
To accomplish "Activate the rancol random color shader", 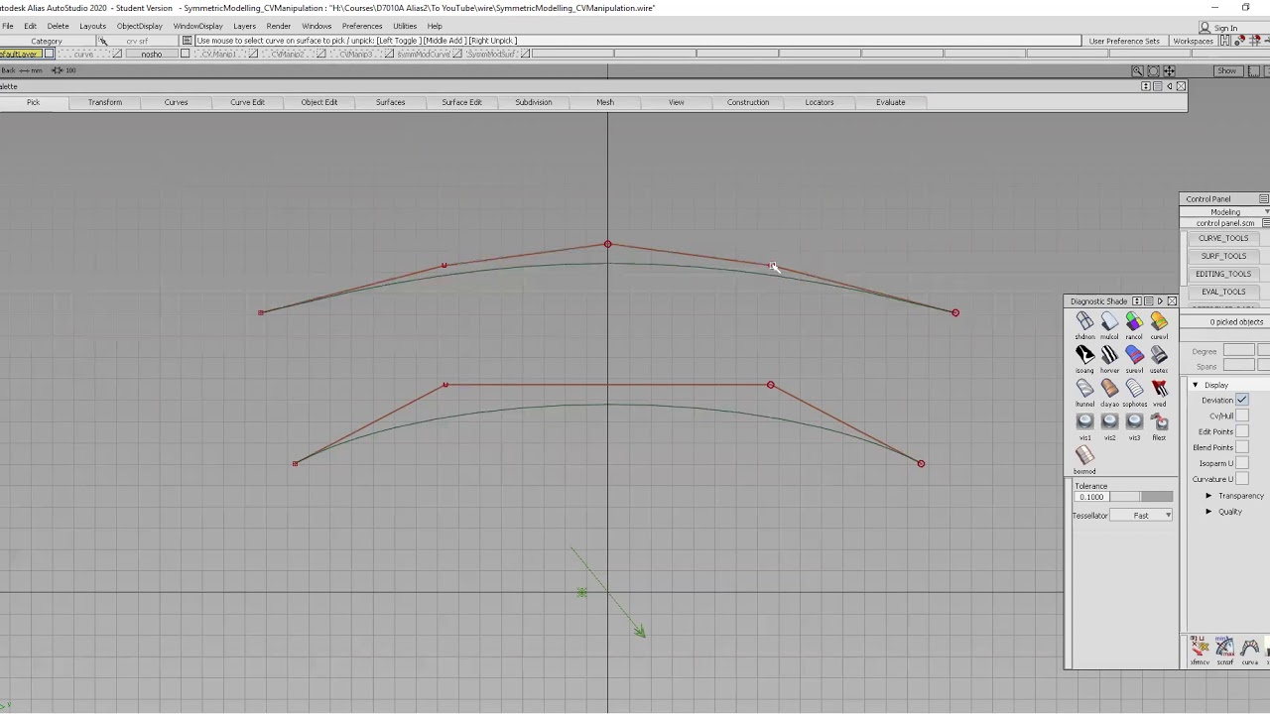I will [x=1134, y=322].
